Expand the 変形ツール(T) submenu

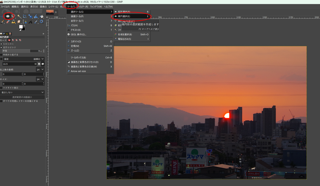click(90, 21)
